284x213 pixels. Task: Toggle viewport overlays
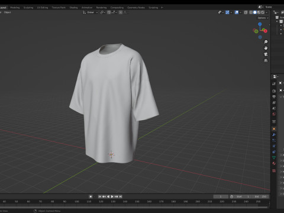tap(237, 12)
